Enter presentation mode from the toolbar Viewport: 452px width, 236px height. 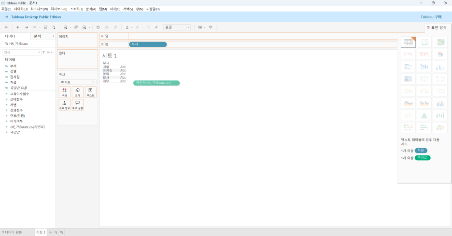point(211,27)
